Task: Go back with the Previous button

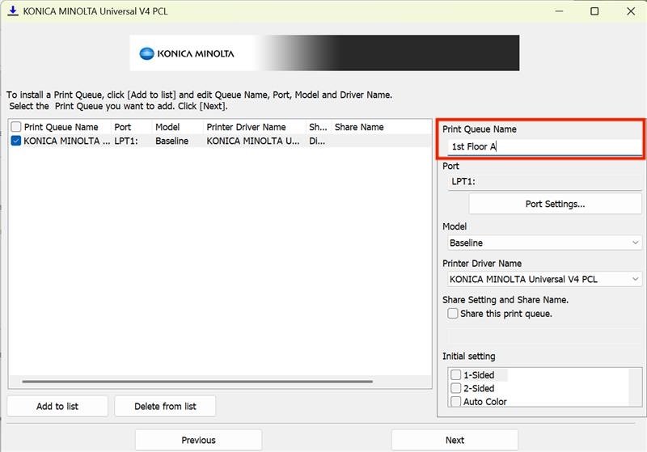Action: pyautogui.click(x=198, y=440)
